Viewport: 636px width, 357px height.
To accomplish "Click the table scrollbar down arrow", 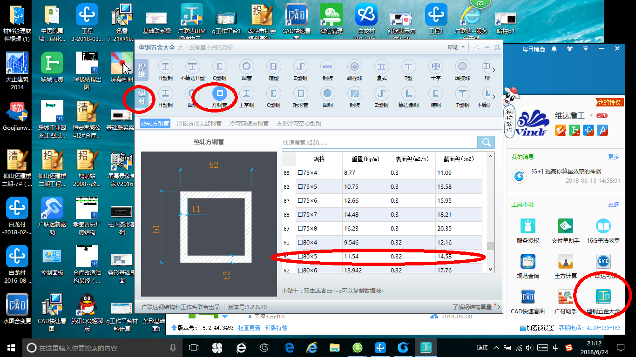I will [490, 268].
